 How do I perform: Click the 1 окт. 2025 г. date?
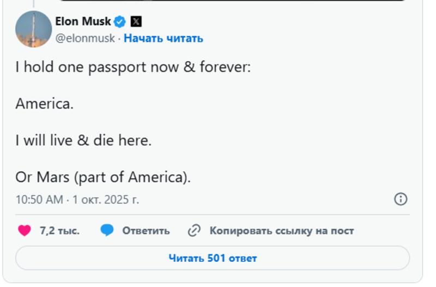(106, 200)
